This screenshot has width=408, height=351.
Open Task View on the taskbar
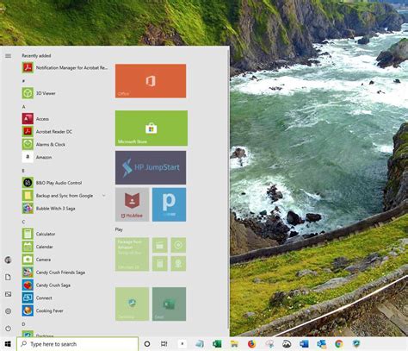tap(164, 344)
